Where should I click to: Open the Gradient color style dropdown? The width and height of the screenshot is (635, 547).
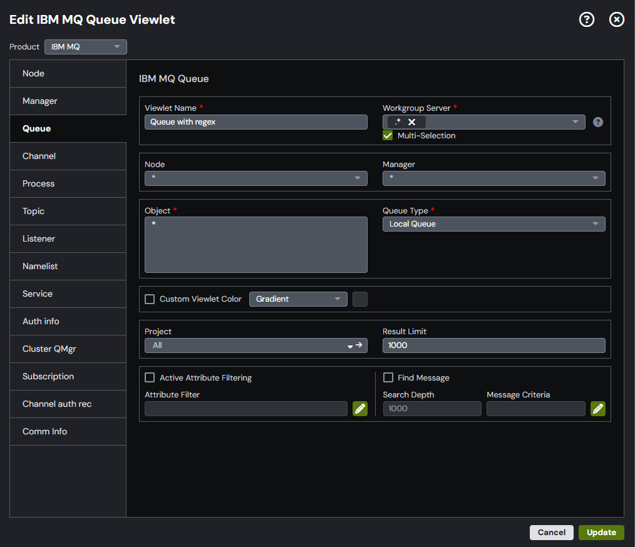[298, 299]
